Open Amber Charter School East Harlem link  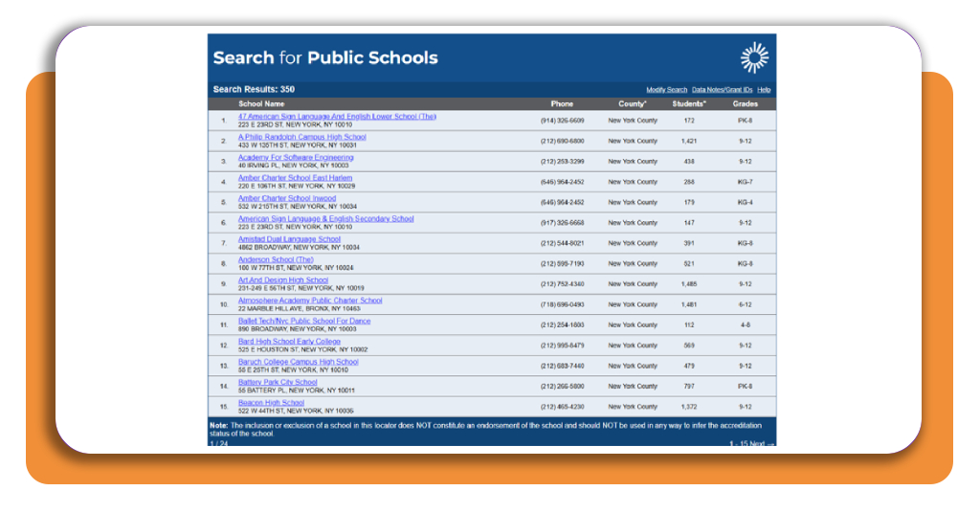[x=295, y=178]
